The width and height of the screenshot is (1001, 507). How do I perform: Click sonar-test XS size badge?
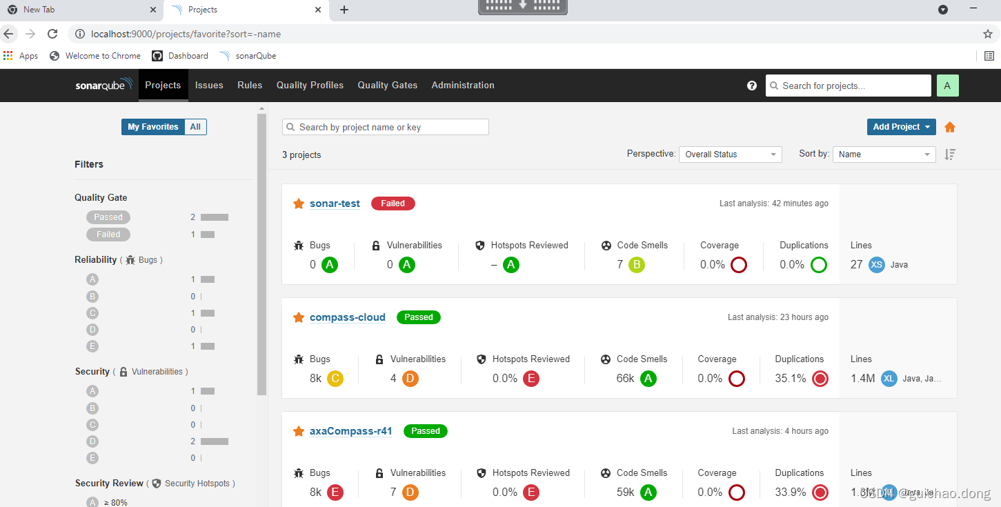point(877,264)
